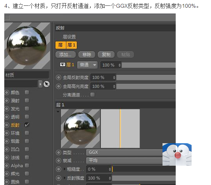Image resolution: width=211 pixels, height=185 pixels.
Task: Click the 类型 animation circle icon
Action: click(59, 152)
